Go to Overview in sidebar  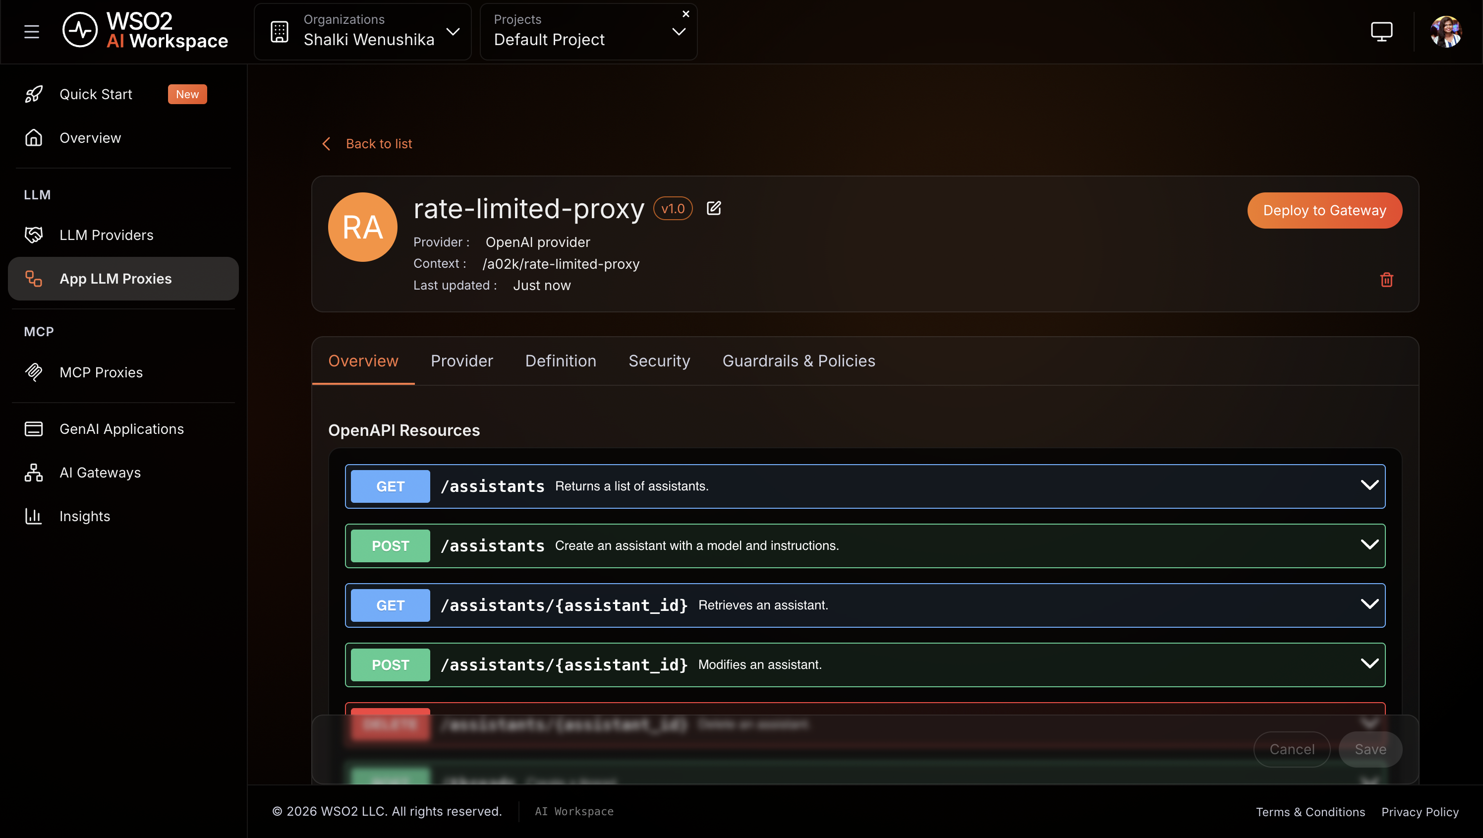(x=90, y=138)
